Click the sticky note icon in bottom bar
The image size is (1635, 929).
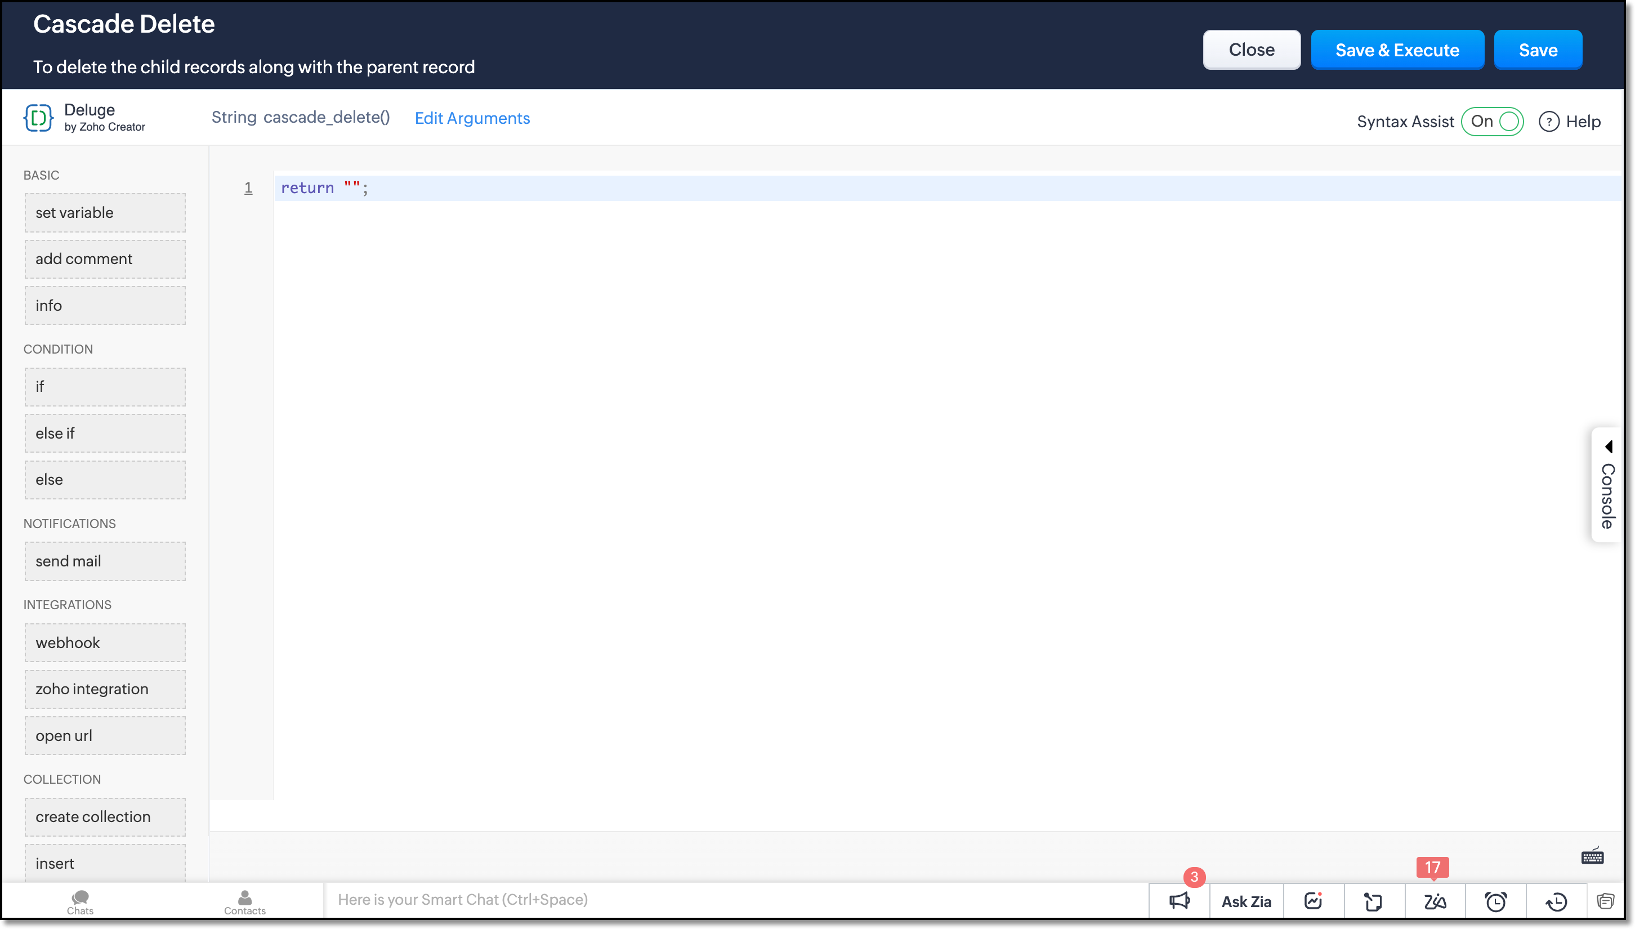pos(1373,901)
